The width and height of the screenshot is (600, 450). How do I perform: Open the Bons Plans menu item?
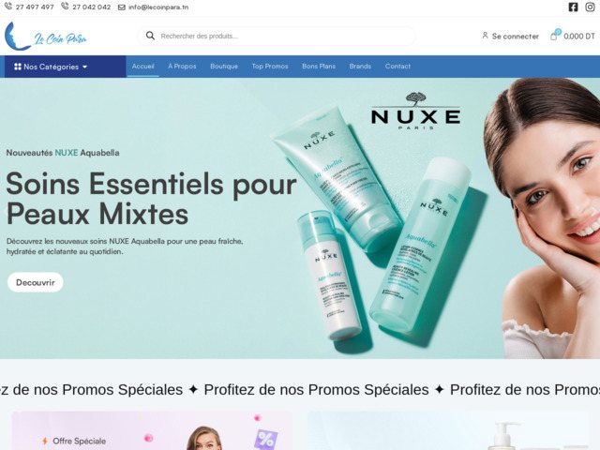[319, 67]
